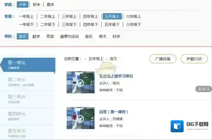This screenshot has width=212, height=140.
Task: Click the 主讲人：苏媛媛 text
Action: [111, 119]
